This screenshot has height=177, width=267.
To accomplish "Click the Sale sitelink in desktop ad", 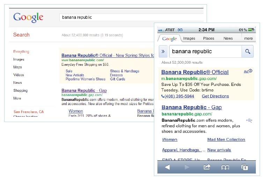I will pos(69,71).
